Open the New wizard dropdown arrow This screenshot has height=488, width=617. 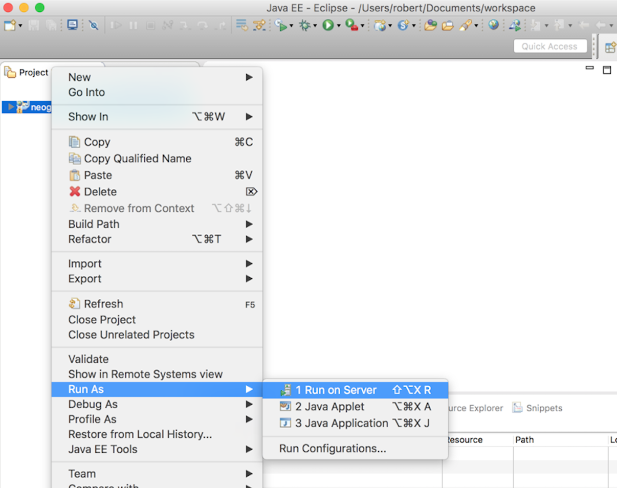tap(20, 26)
